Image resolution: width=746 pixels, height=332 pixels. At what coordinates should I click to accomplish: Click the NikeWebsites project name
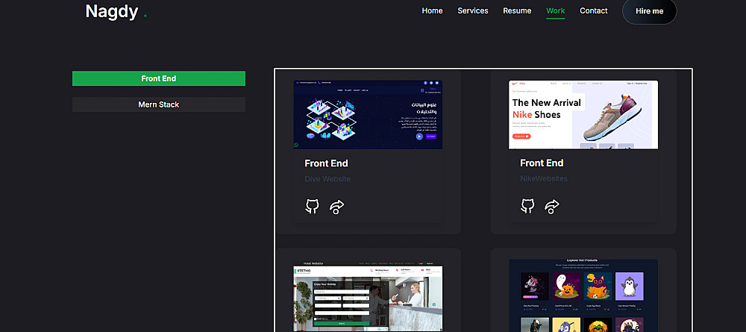(x=544, y=178)
